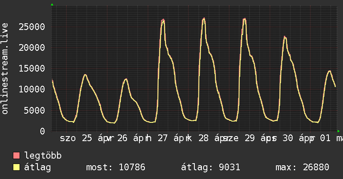Click the 15000 y-axis label
This screenshot has width=343, height=179.
point(32,69)
